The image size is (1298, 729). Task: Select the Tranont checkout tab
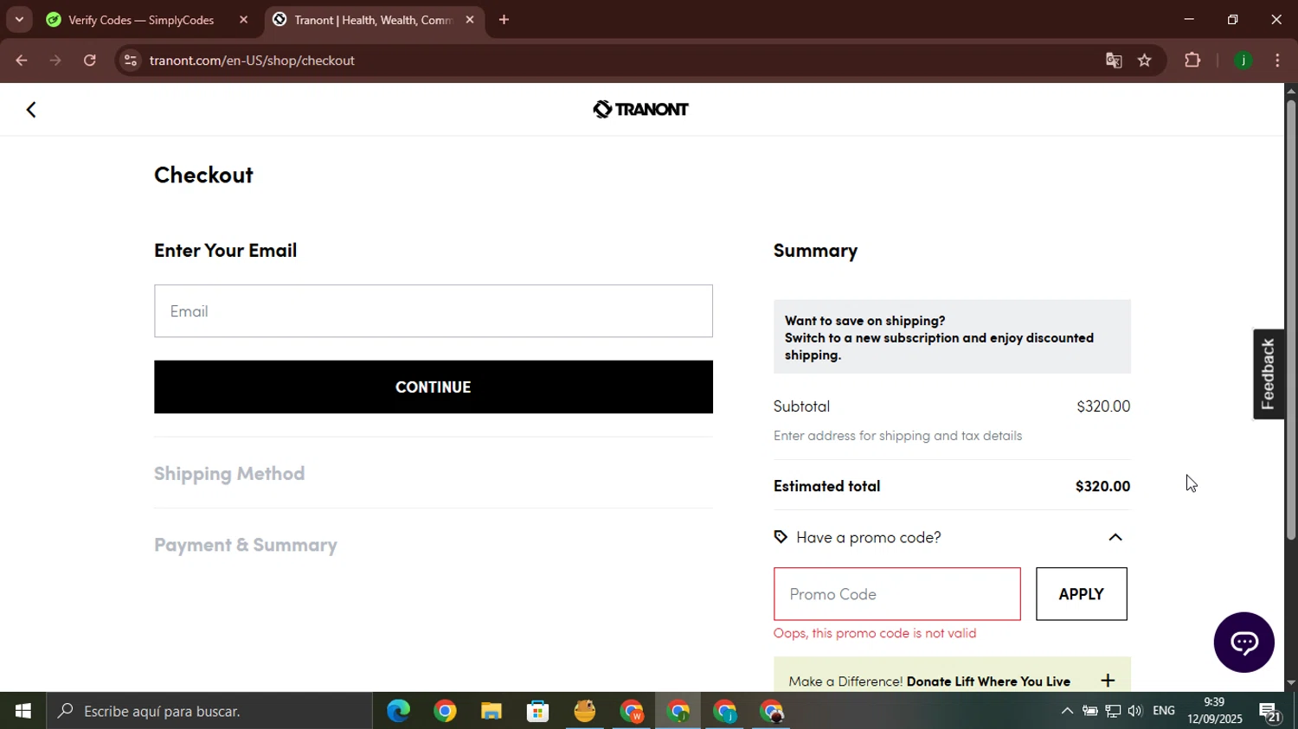[x=372, y=19]
